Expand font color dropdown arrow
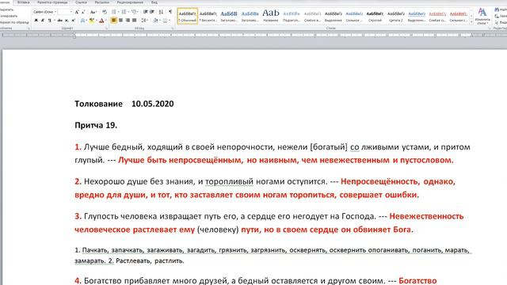The image size is (507, 285). point(106,21)
